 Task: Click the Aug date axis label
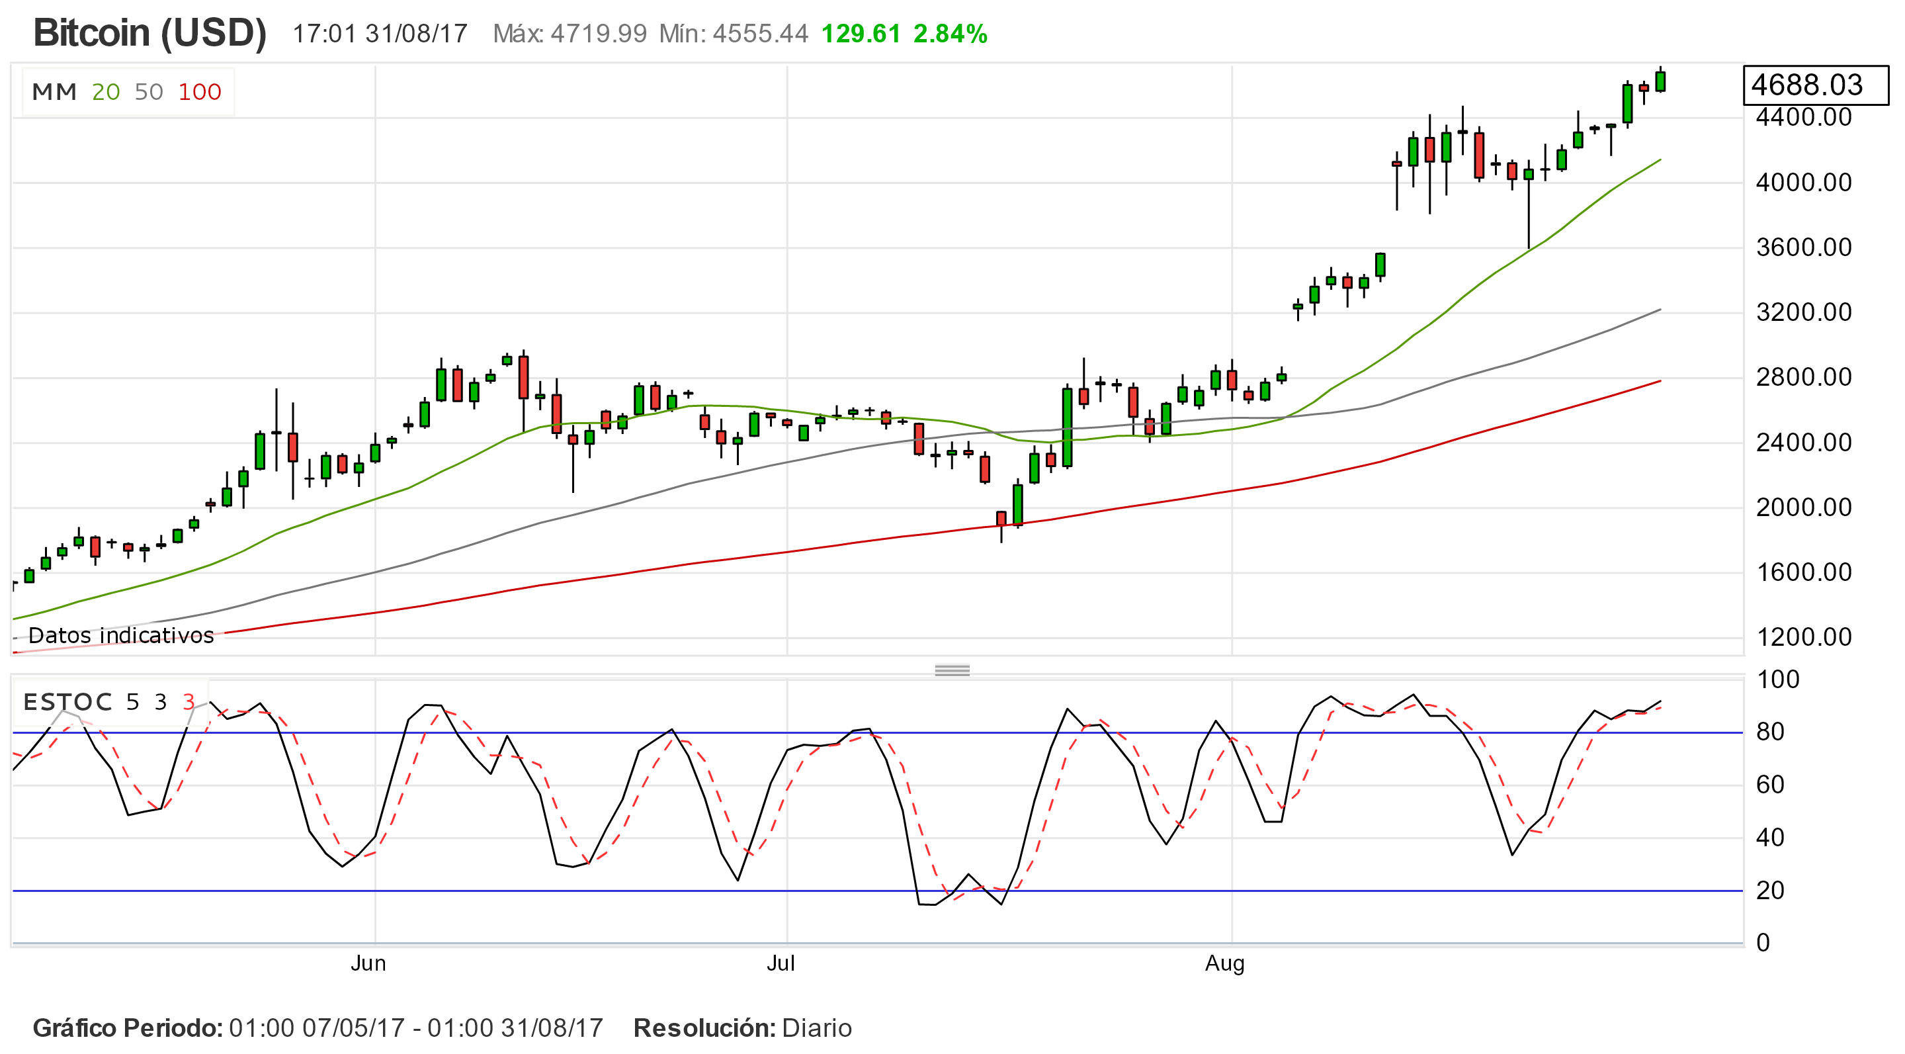[1226, 965]
